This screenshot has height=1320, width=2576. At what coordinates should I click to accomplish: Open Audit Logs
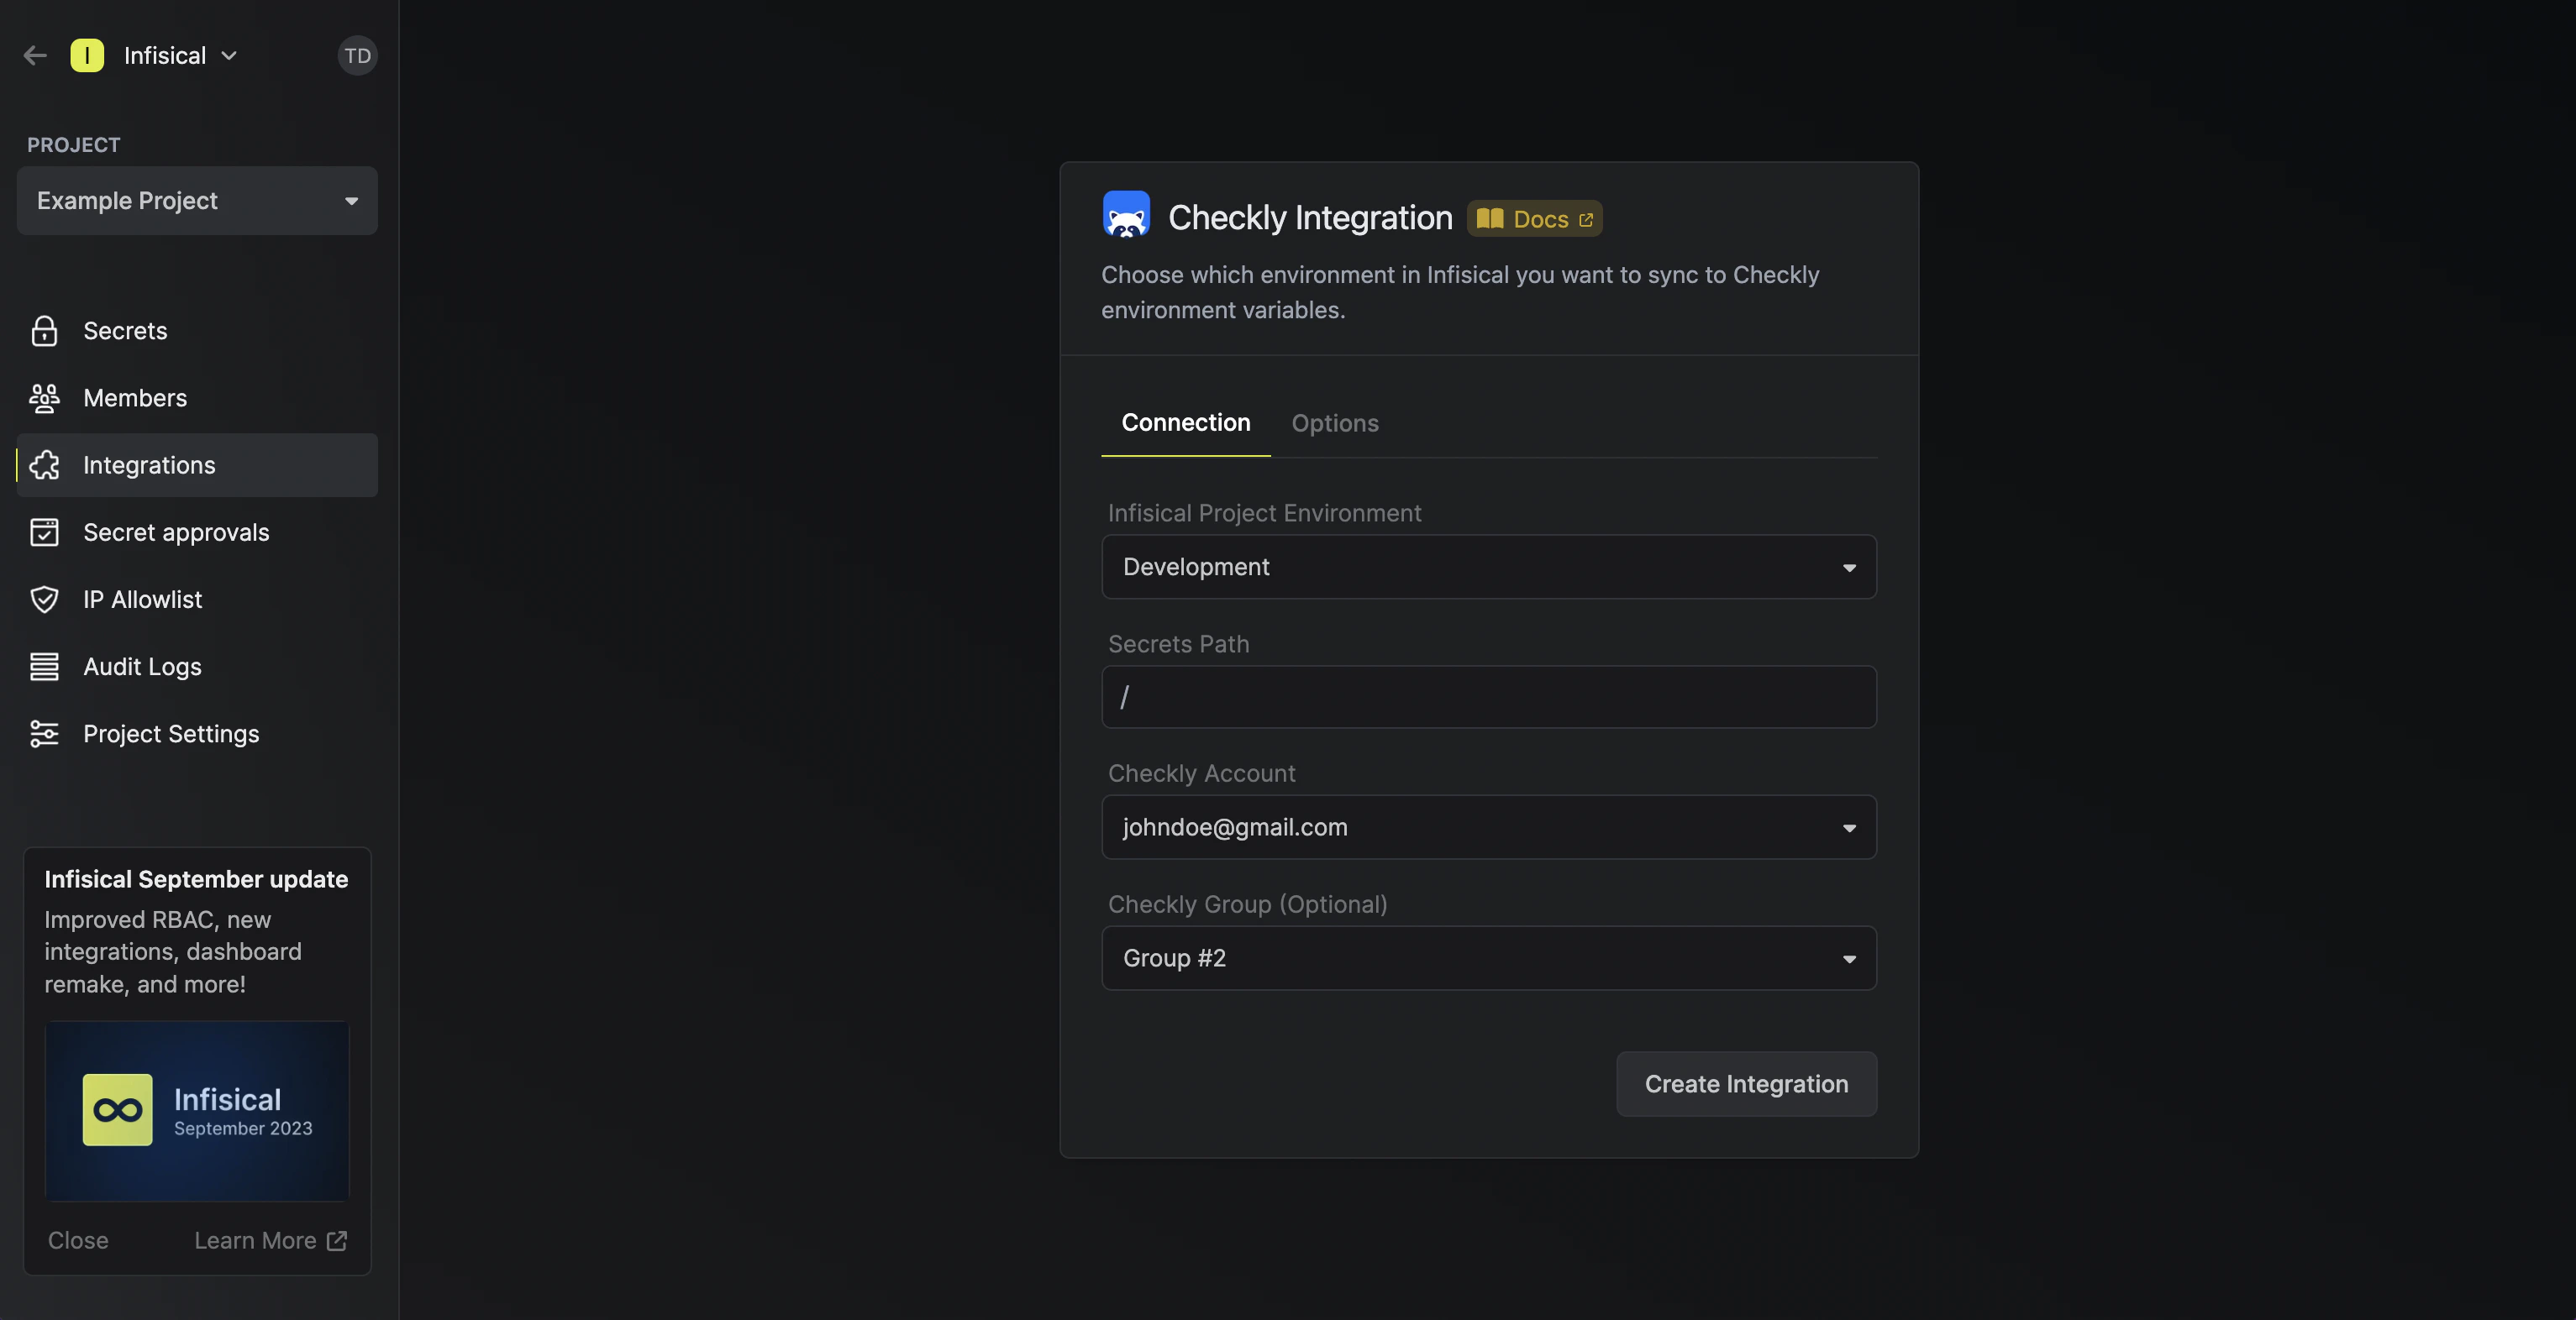point(197,667)
